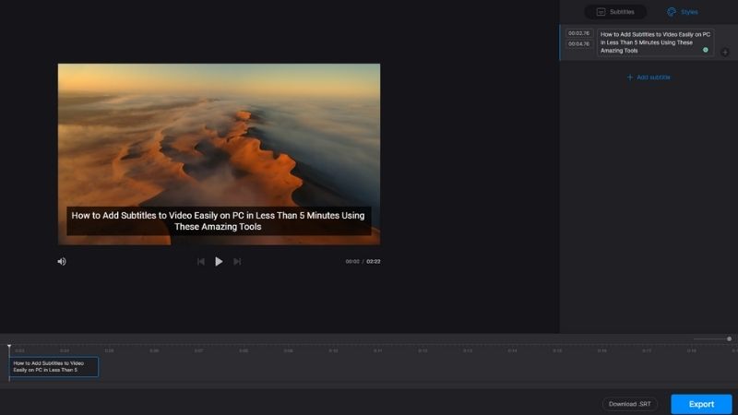Edit the subtitle end time 00:04.76
Viewport: 738px width, 415px height.
click(579, 43)
